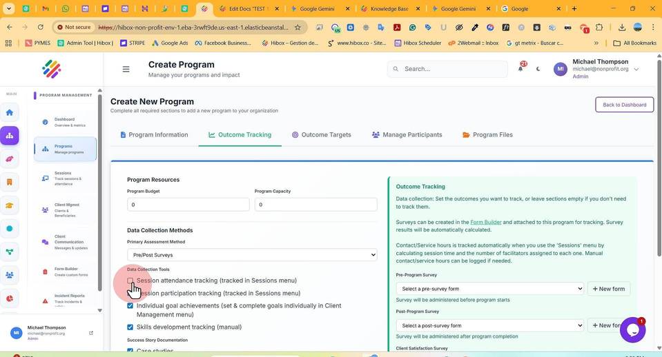662x357 pixels.
Task: Open the home icon in sidebar
Action: click(x=9, y=112)
